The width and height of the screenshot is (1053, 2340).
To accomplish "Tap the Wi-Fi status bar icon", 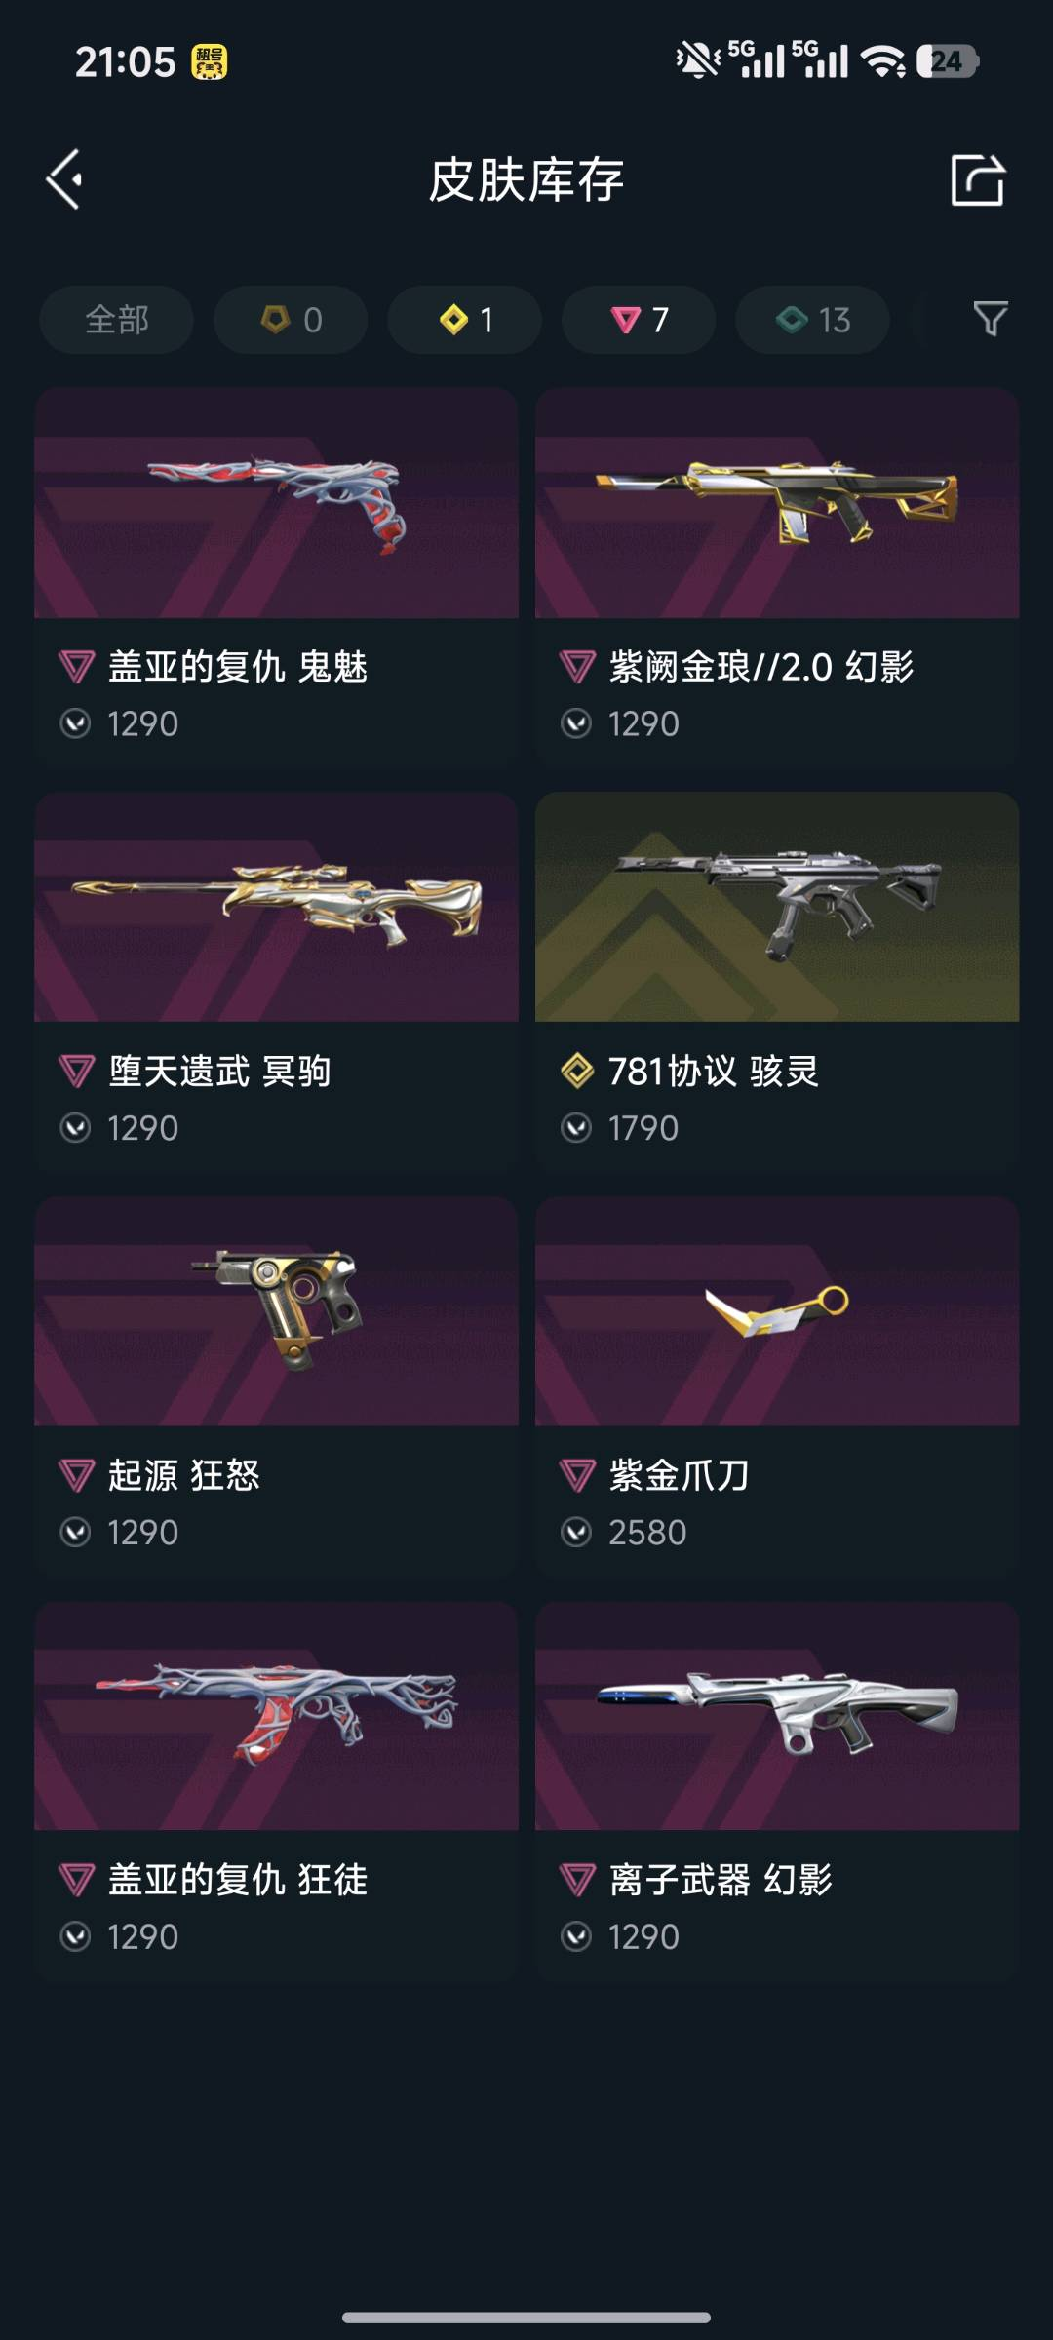I will click(x=883, y=62).
